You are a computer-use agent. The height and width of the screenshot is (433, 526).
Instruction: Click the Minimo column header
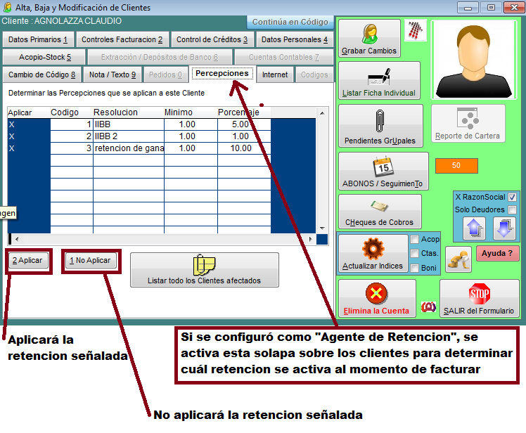tap(191, 112)
